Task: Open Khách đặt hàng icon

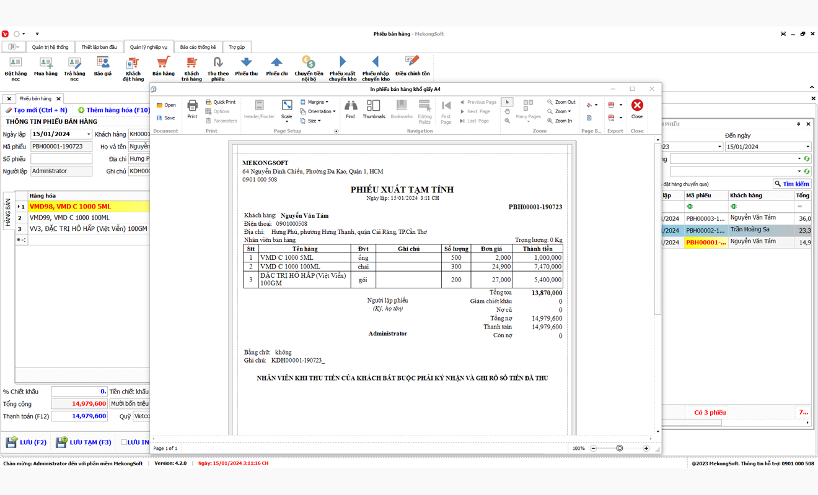Action: 133,68
